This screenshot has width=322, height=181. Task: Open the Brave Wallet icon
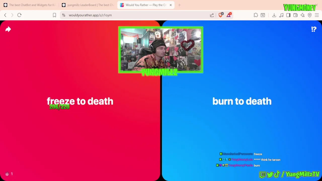click(296, 15)
